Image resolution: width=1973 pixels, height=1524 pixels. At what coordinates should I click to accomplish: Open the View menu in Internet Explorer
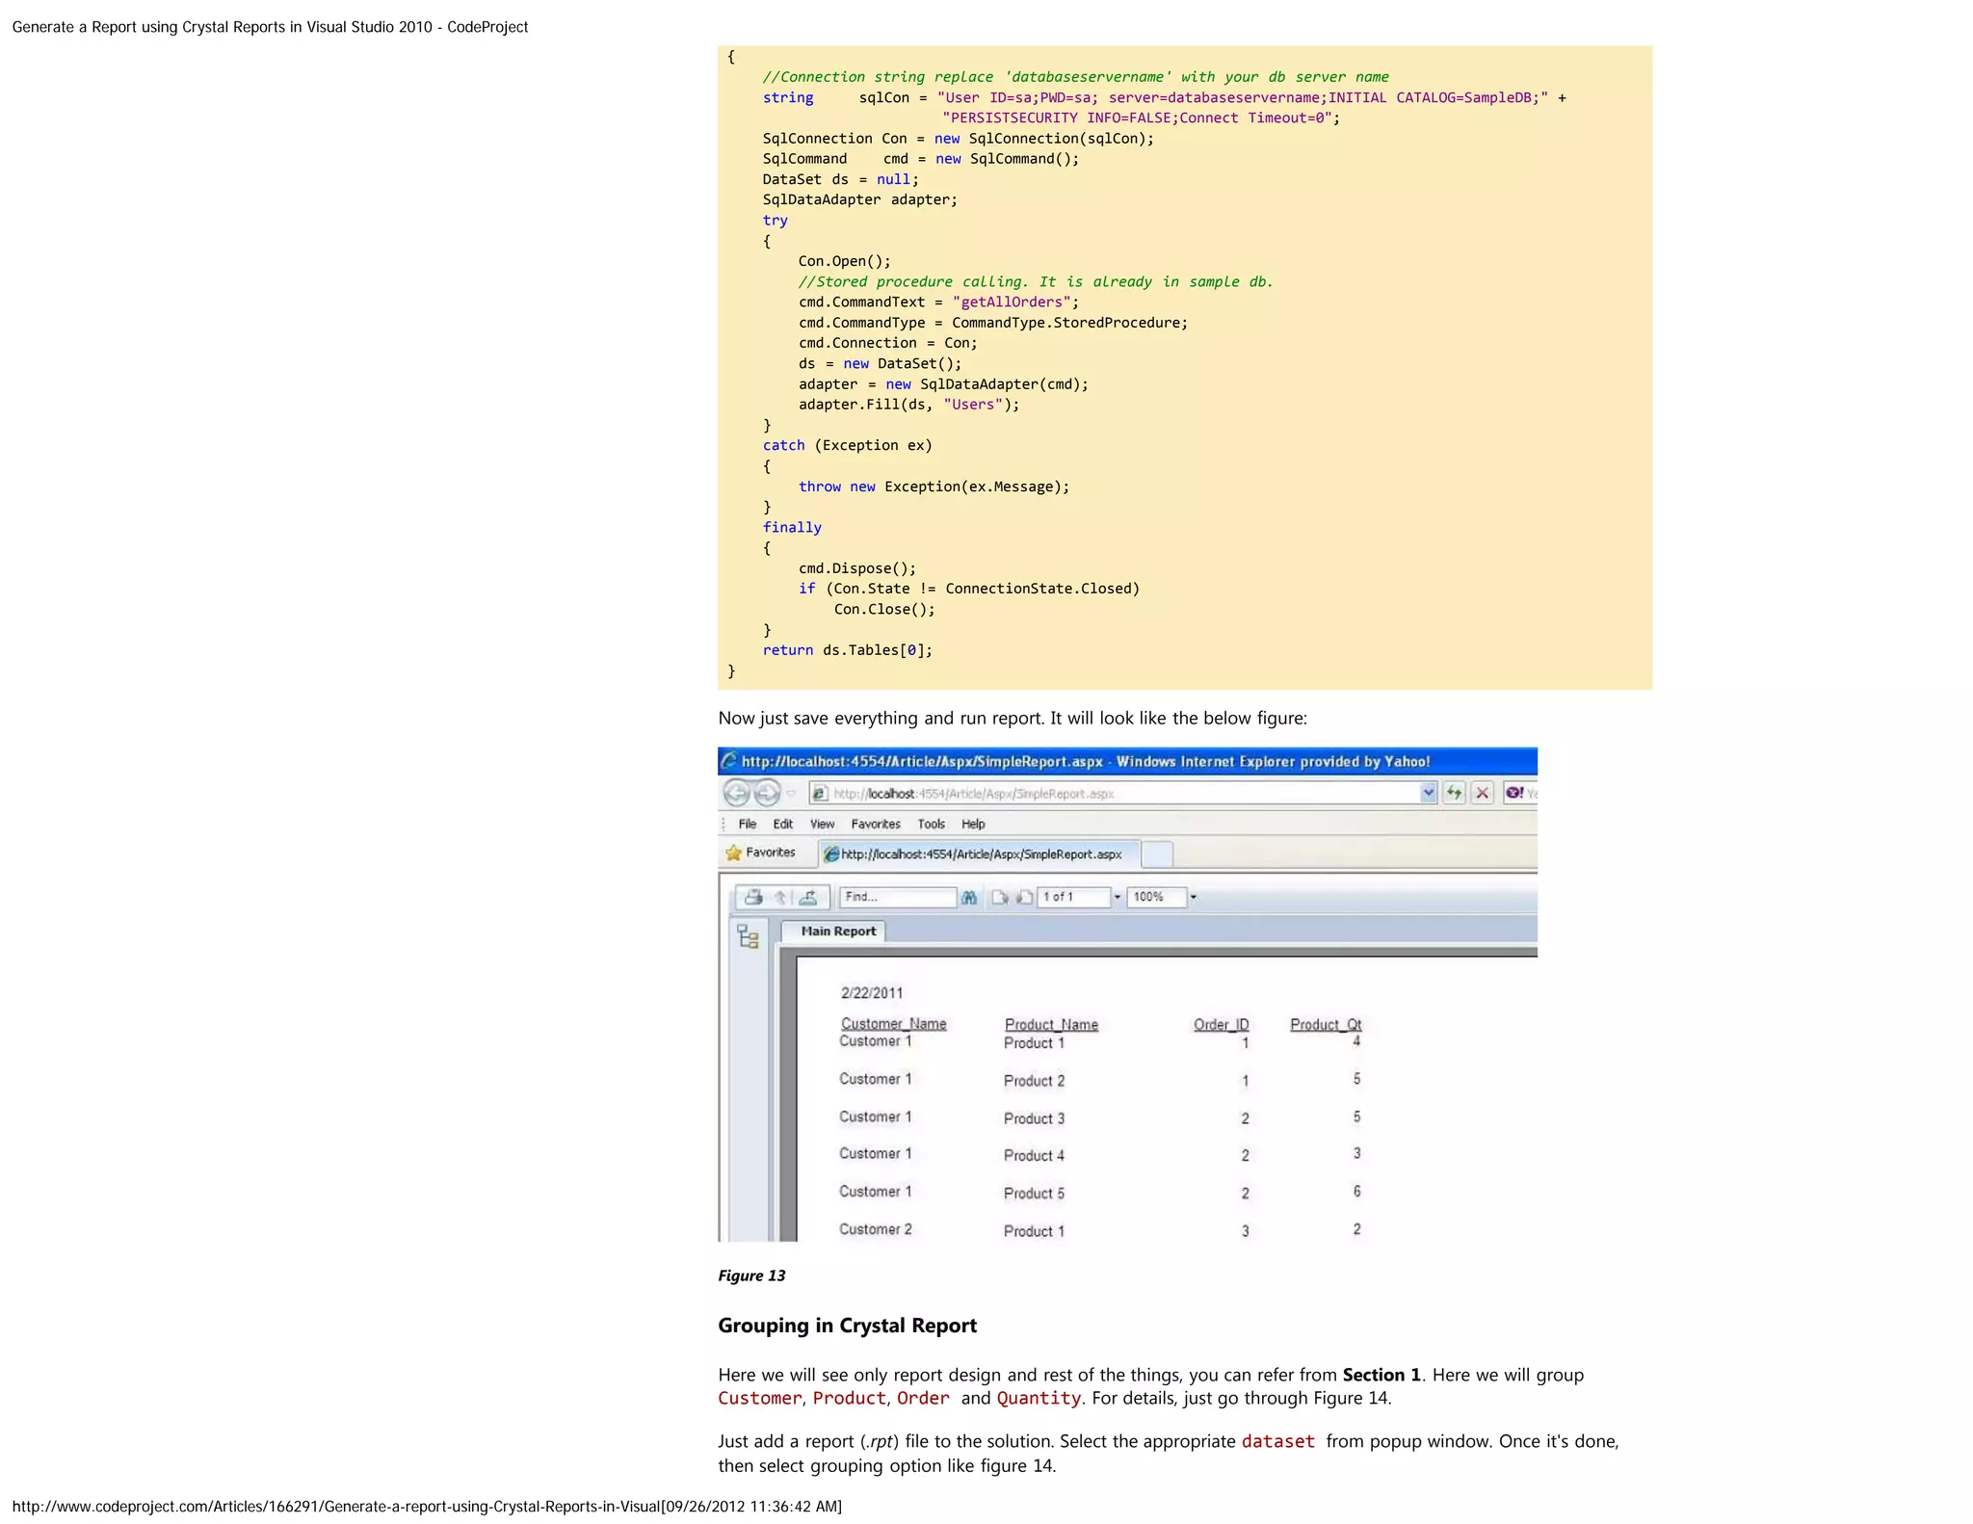[822, 824]
